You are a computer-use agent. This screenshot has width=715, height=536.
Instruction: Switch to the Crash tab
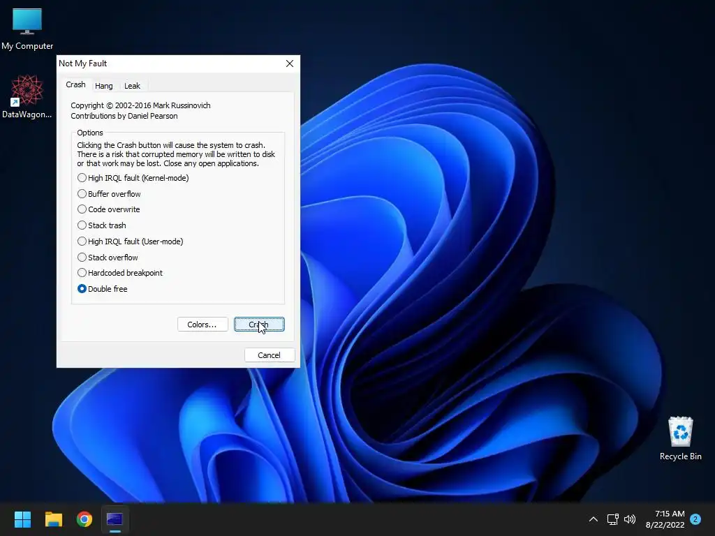point(75,84)
